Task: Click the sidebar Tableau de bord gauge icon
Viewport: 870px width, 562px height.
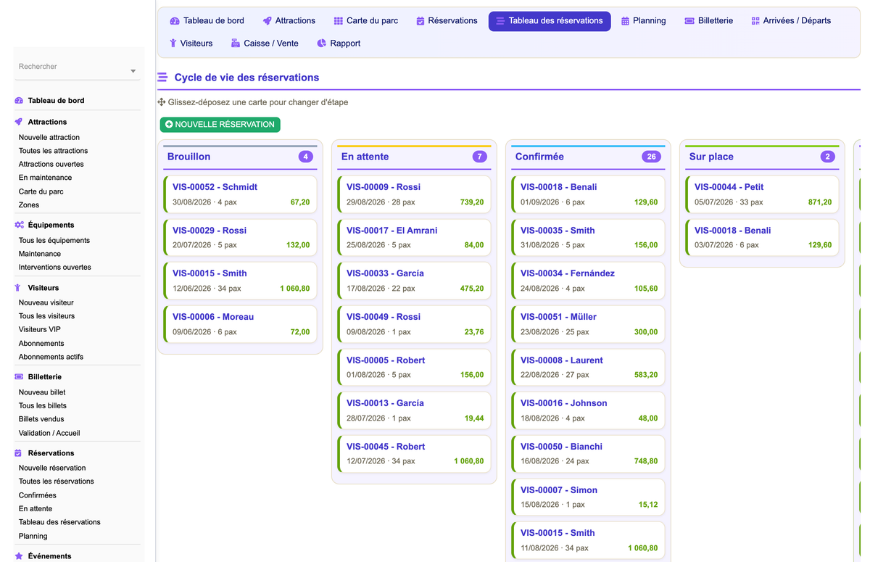Action: pos(19,101)
